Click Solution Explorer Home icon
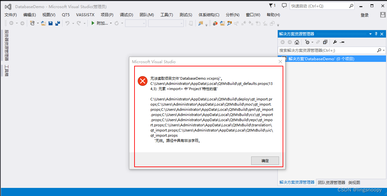This screenshot has width=387, height=196. 297,42
